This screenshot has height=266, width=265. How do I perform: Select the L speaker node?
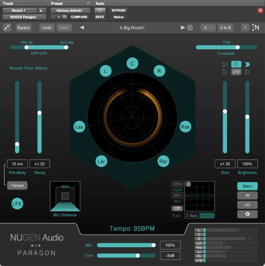tap(105, 71)
